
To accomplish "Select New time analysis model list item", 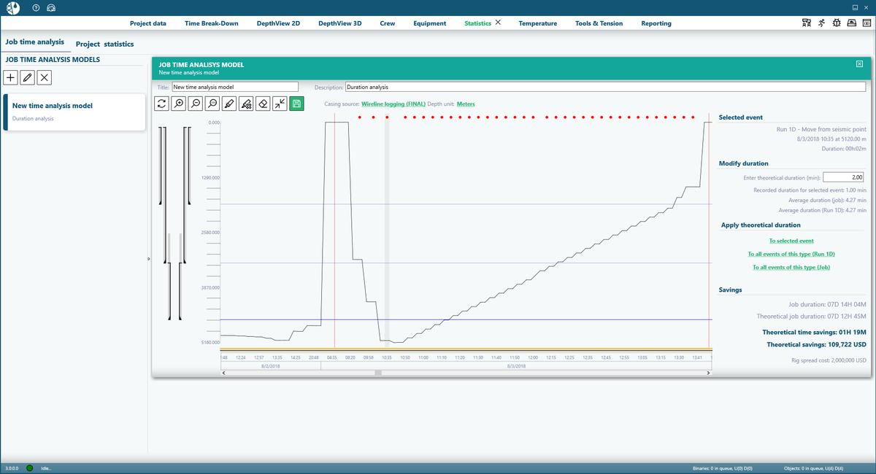I will coord(74,112).
